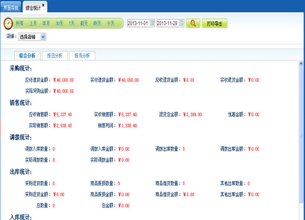The width and height of the screenshot is (305, 220).
Task: Click the 调拨统计 heading
Action: (20, 137)
